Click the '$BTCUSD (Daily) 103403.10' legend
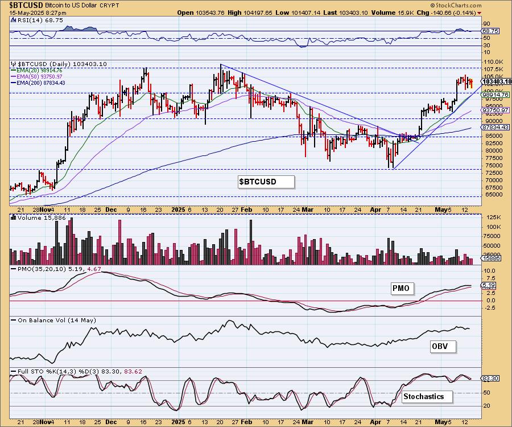This screenshot has width=512, height=427. pyautogui.click(x=62, y=64)
